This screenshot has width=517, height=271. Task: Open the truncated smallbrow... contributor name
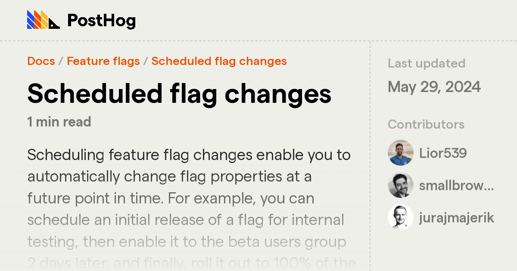coord(456,185)
